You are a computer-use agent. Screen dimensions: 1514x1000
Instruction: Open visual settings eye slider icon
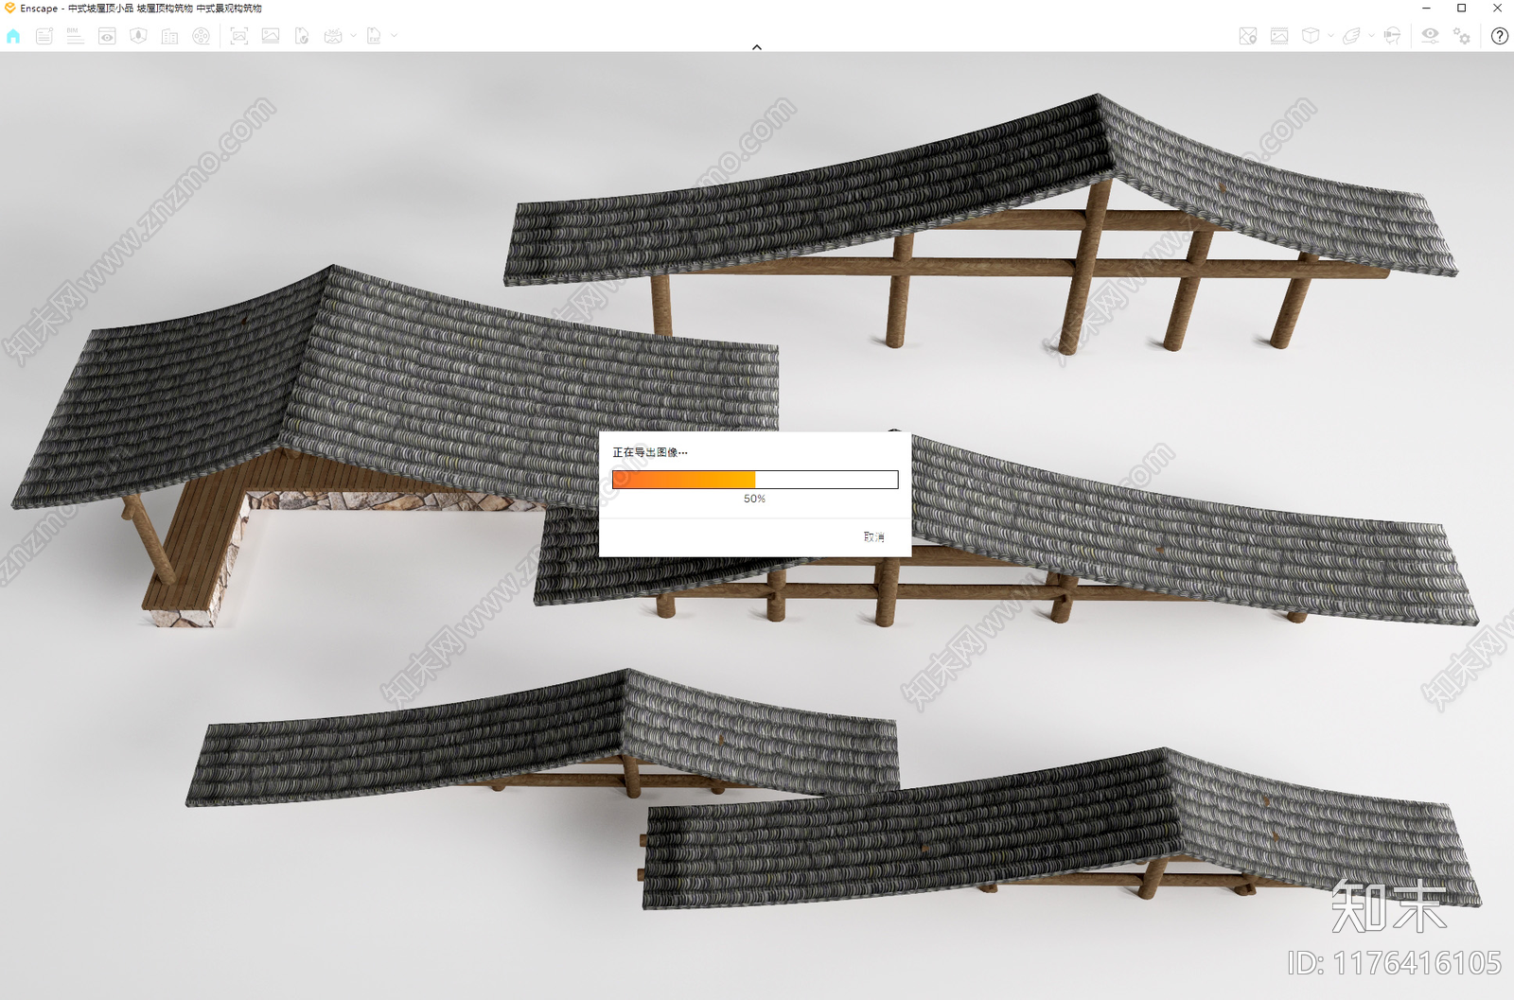[x=1430, y=36]
